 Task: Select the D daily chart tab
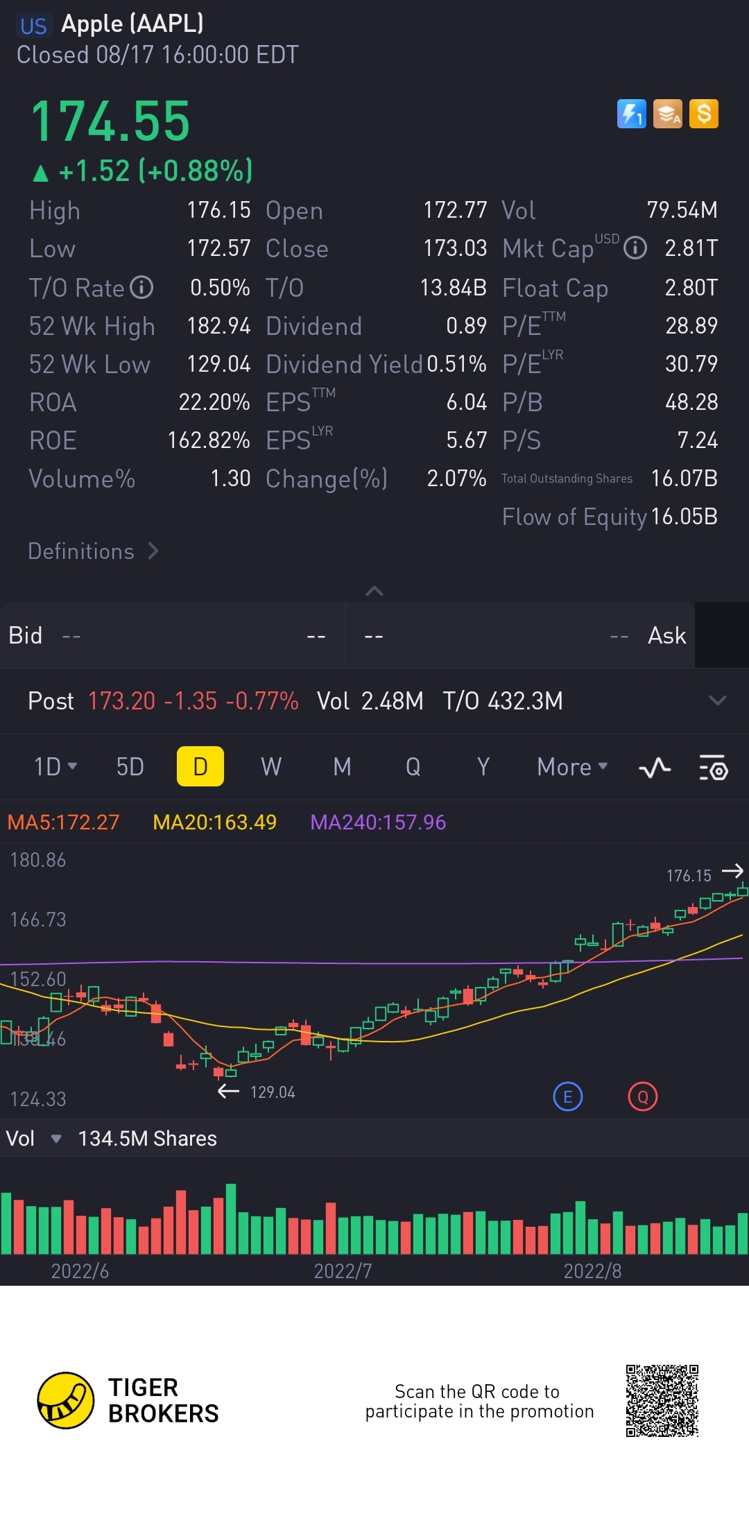(x=200, y=766)
